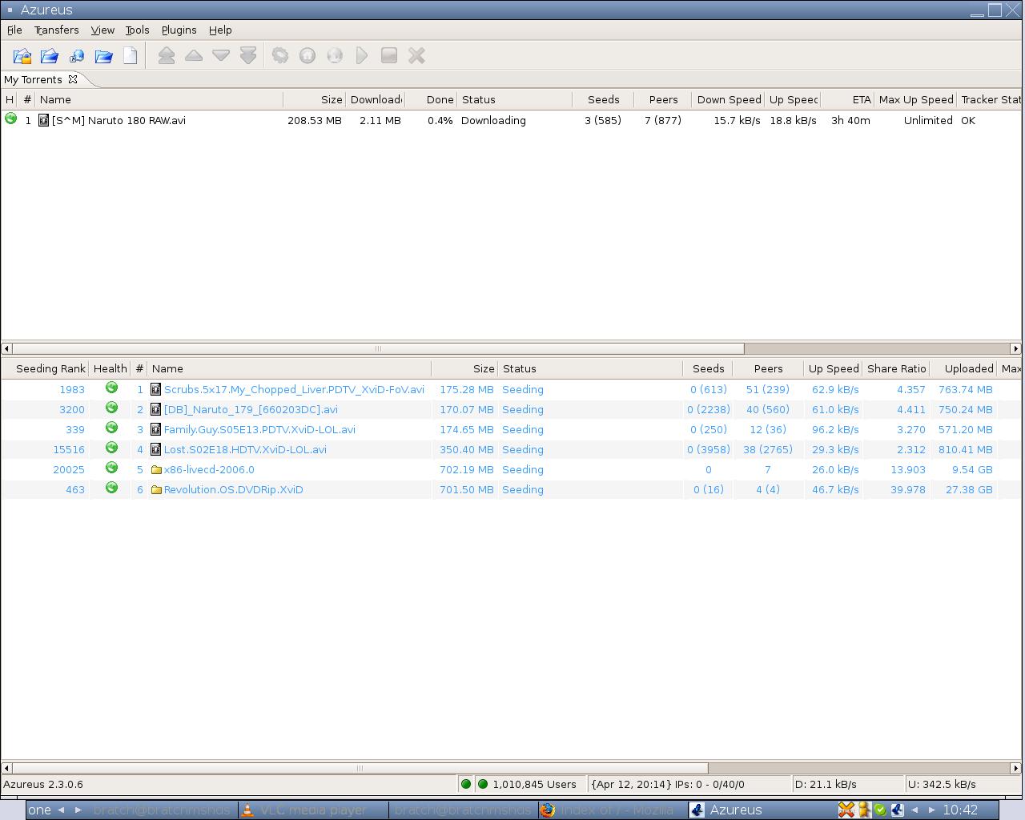1025x820 pixels.
Task: Click folder icon beside Revolution.OS.DVDRip.XviD
Action: pos(156,489)
